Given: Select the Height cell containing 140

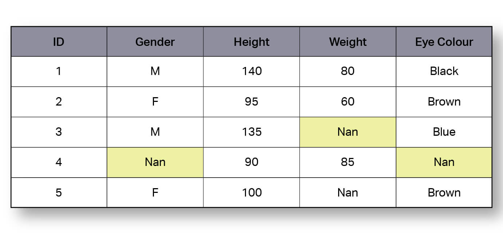Looking at the screenshot, I should pos(251,72).
